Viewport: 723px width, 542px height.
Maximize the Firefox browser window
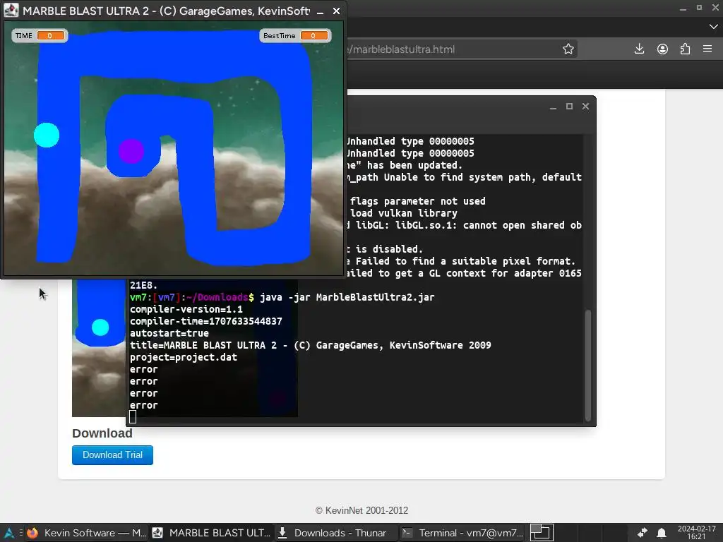(699, 7)
